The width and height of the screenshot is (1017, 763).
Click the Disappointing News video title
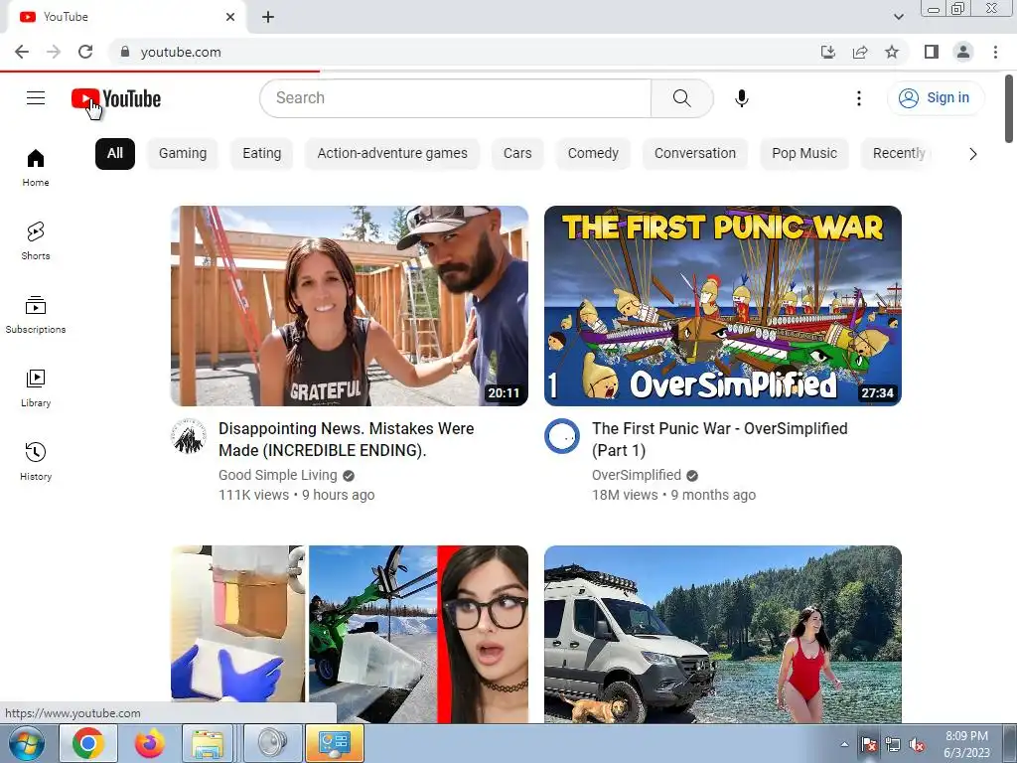click(347, 439)
